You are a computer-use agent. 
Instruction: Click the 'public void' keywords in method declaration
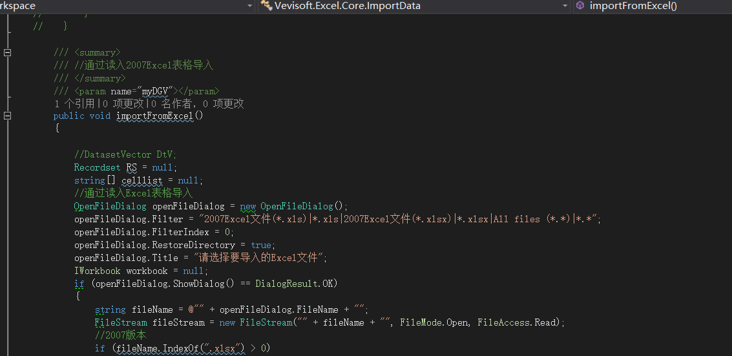81,116
